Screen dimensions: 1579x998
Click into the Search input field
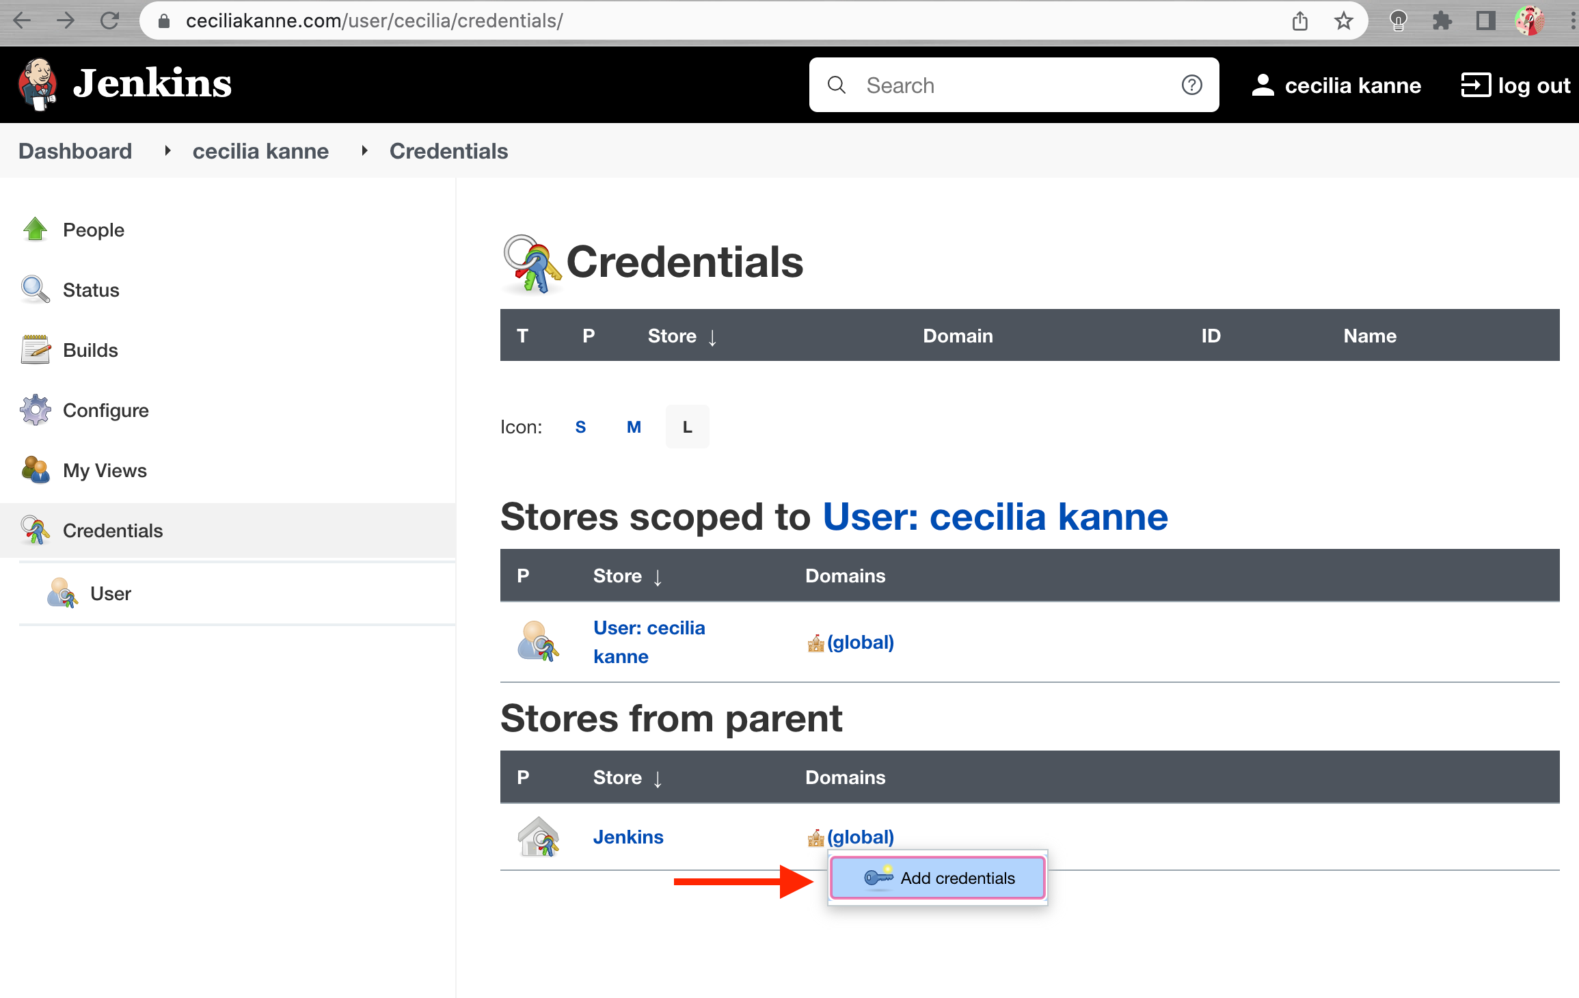click(1012, 85)
